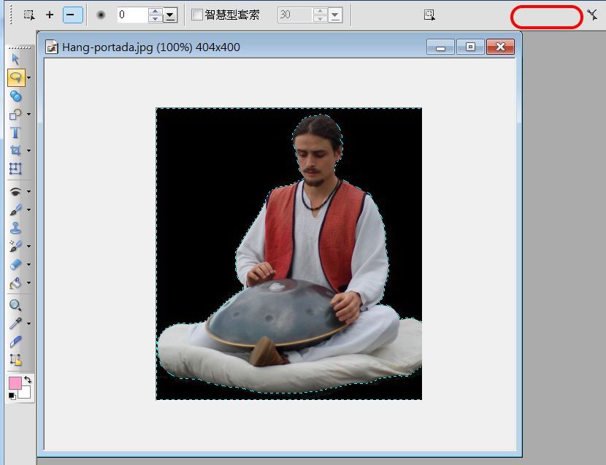Expand the Red Eye tool flyout
Screen dimensions: 606x465
(x=29, y=191)
